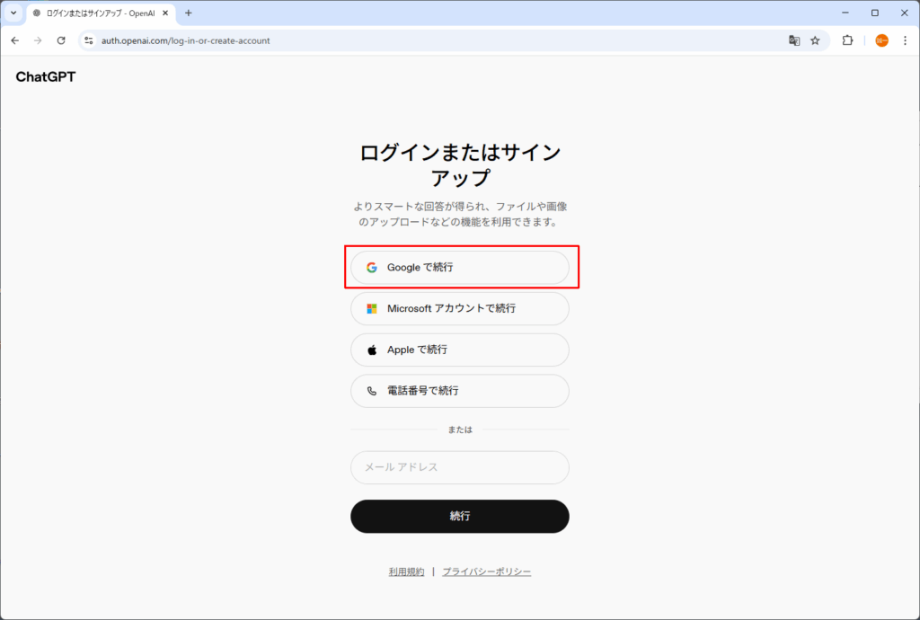Select the ログインまたはサインアップ browser tab
Screen dimensions: 920x620
click(x=94, y=13)
